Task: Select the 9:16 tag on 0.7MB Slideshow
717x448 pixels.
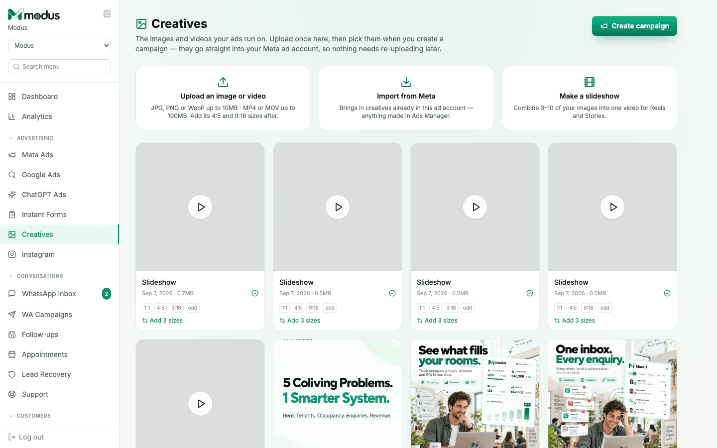Action: tap(176, 308)
